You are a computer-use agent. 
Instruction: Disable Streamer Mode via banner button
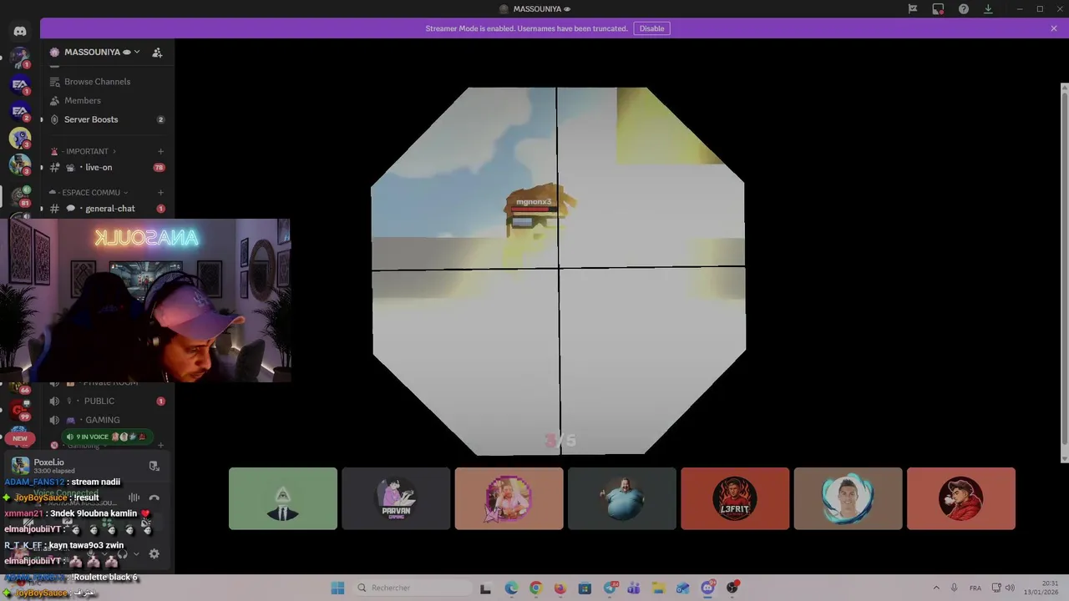(x=651, y=28)
